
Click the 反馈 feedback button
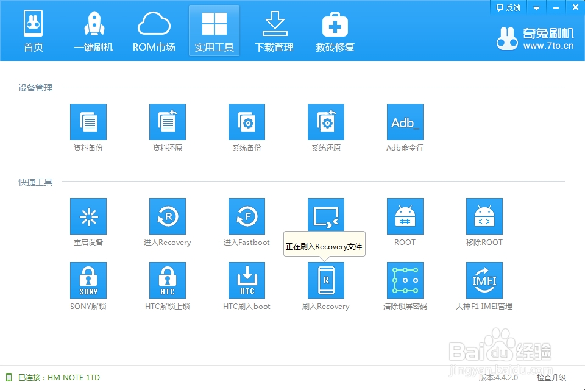[x=505, y=7]
